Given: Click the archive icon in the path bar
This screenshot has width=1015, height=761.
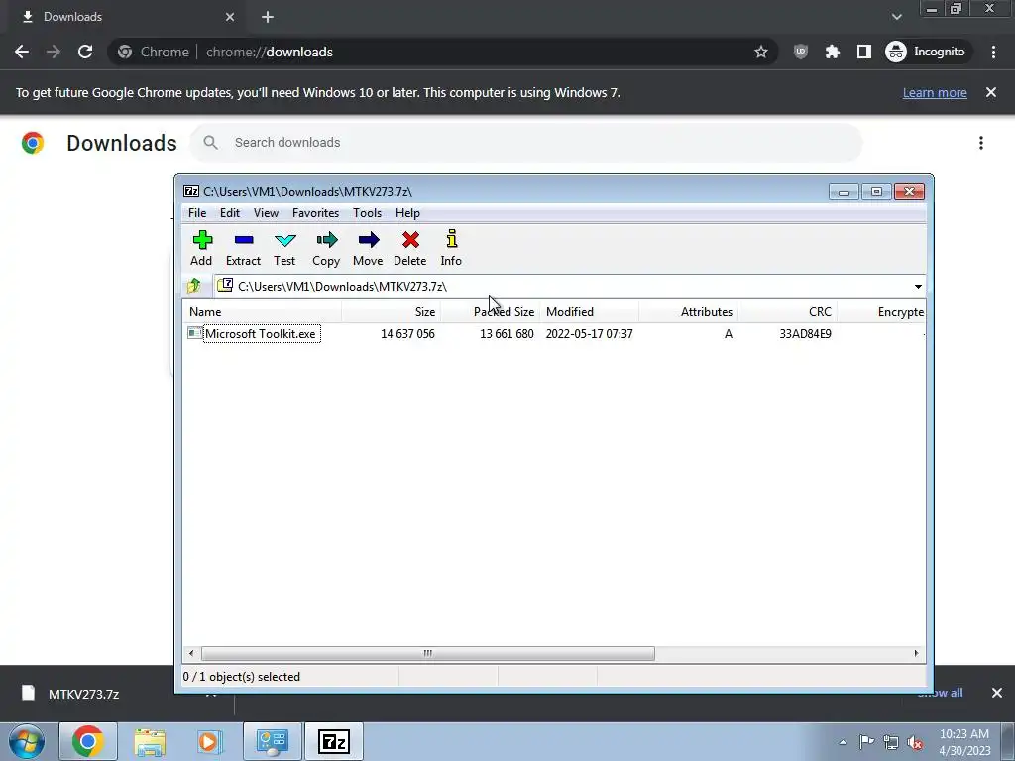Looking at the screenshot, I should [225, 286].
